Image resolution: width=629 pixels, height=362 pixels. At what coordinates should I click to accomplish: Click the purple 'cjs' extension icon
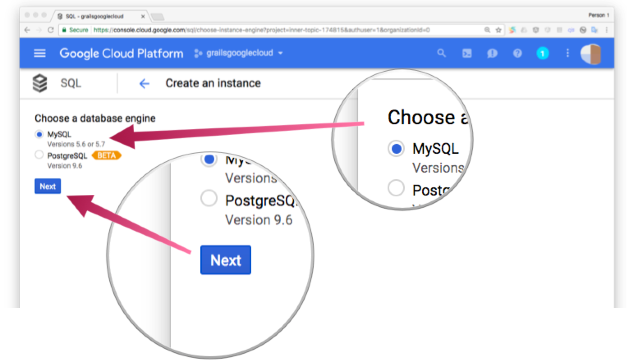(571, 30)
